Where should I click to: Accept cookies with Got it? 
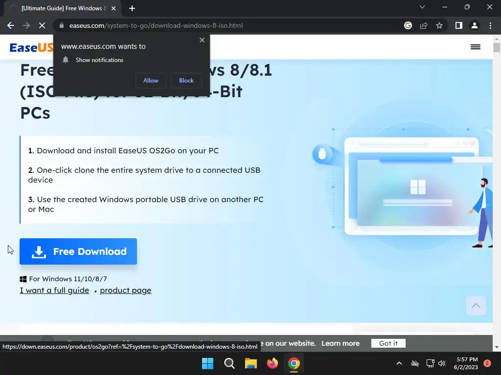pyautogui.click(x=388, y=343)
